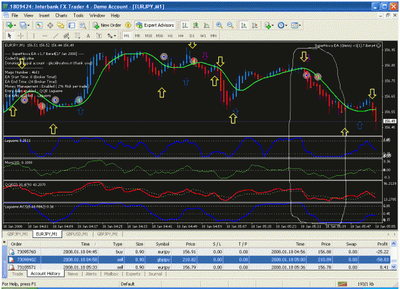
Task: Switch chart to bar chart icon
Action: [x=185, y=25]
